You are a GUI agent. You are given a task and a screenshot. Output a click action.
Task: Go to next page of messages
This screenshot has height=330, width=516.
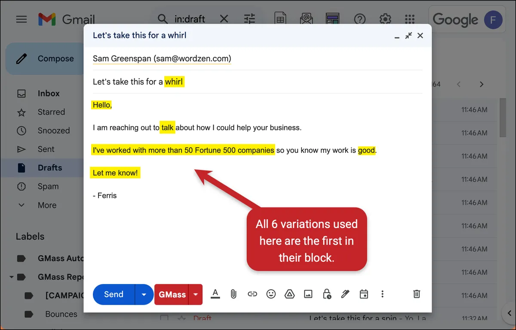[x=482, y=84]
